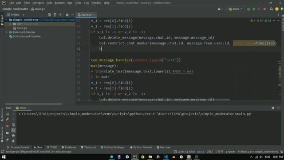The width and height of the screenshot is (284, 160).
Task: Open the Terminal tool window
Action: click(88, 147)
